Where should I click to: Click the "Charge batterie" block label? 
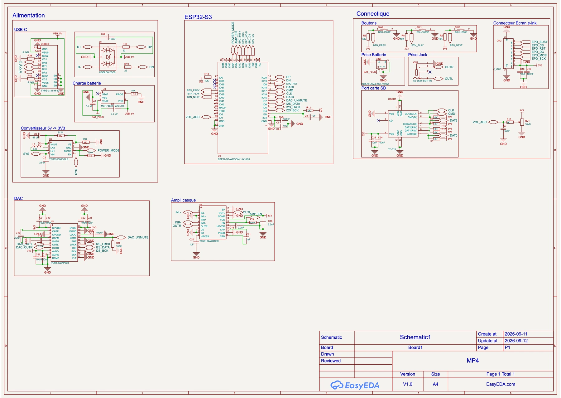(x=87, y=83)
